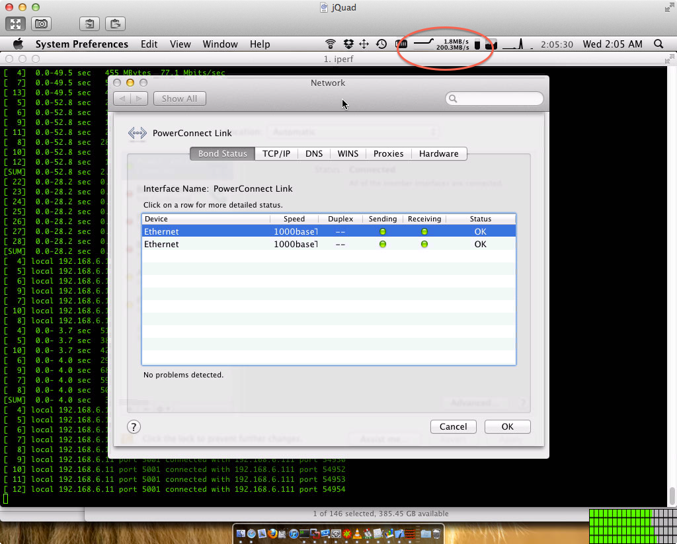Open the Help menu
The height and width of the screenshot is (544, 677).
click(x=260, y=44)
